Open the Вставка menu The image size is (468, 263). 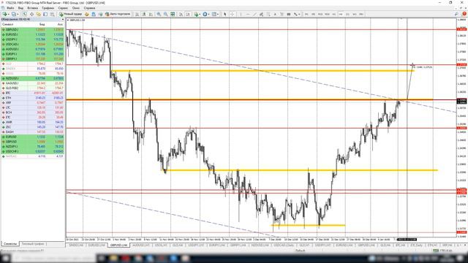pos(32,8)
